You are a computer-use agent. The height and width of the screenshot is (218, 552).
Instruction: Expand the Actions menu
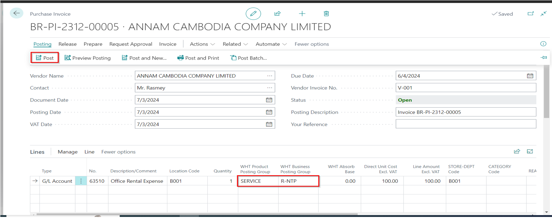point(202,44)
